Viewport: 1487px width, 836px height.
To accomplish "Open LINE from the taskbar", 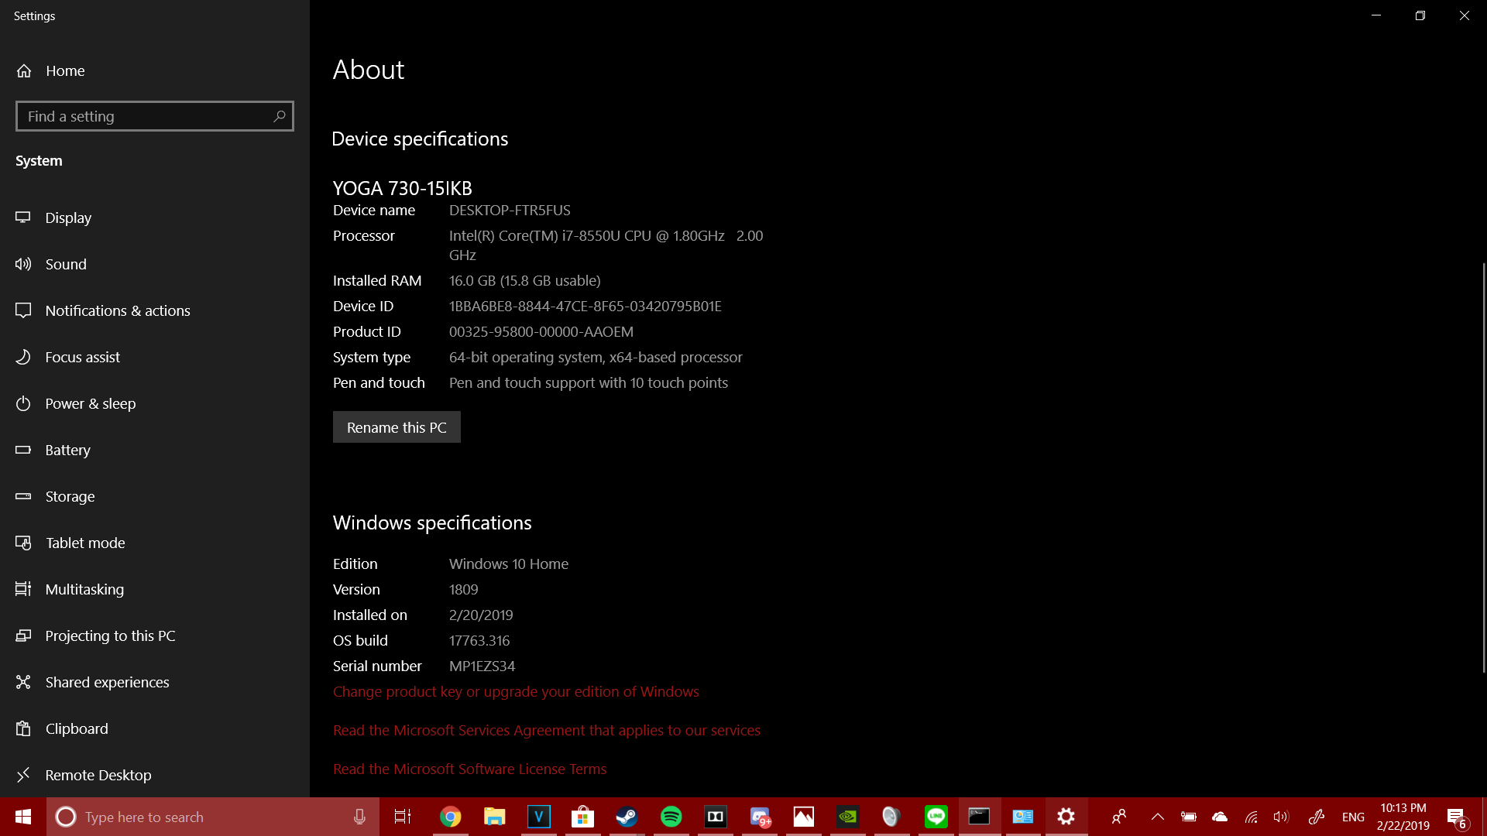I will coord(936,817).
